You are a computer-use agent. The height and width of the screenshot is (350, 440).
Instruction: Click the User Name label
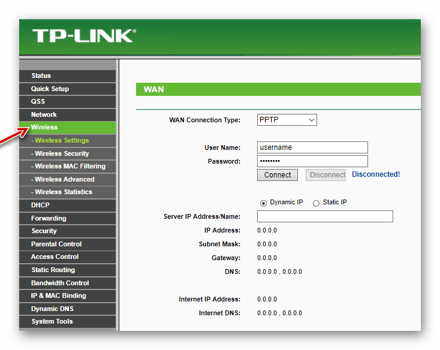(222, 148)
